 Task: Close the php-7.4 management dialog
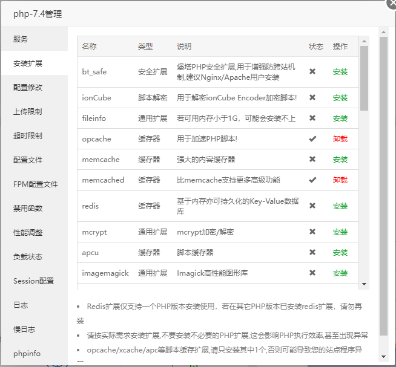(x=392, y=3)
